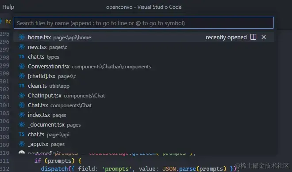Click the React icon beside Conversation.tsx
Screen dimensions: 292x172
click(22, 66)
